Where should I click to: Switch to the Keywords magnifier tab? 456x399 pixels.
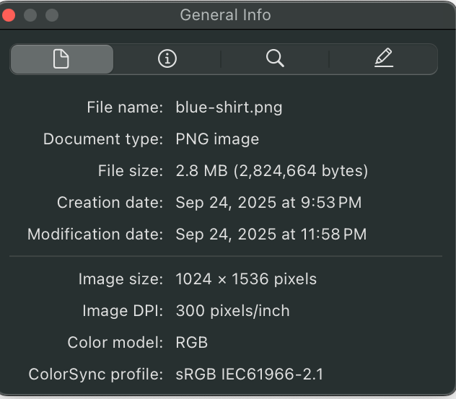pos(275,58)
